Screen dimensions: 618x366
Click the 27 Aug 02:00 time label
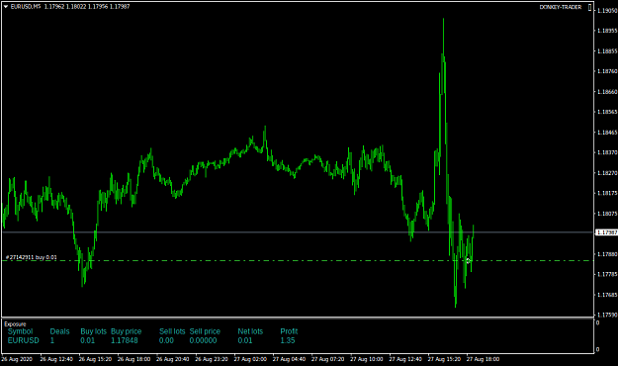tap(250, 359)
